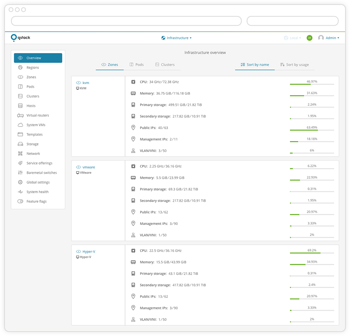The width and height of the screenshot is (350, 336).
Task: Click the Network sidebar icon
Action: [x=20, y=153]
